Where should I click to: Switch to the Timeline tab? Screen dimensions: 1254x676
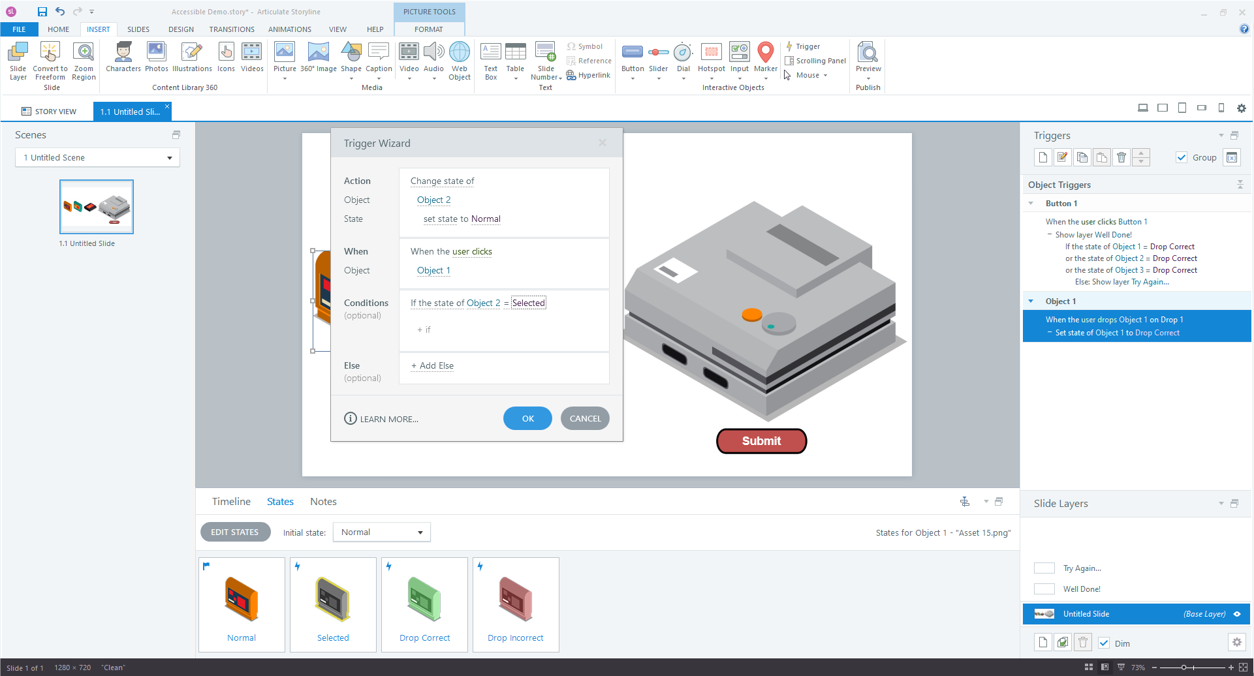[x=231, y=501]
